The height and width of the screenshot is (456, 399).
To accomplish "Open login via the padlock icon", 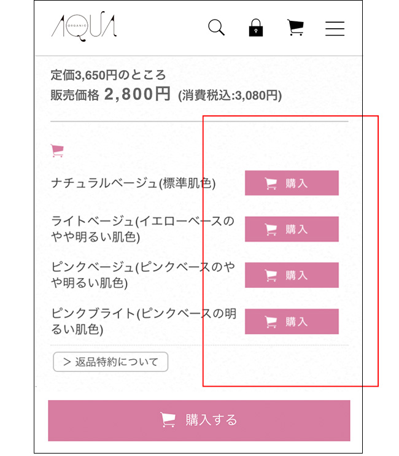I will click(x=256, y=28).
